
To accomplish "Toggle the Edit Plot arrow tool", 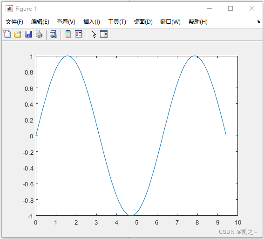I will coord(94,34).
